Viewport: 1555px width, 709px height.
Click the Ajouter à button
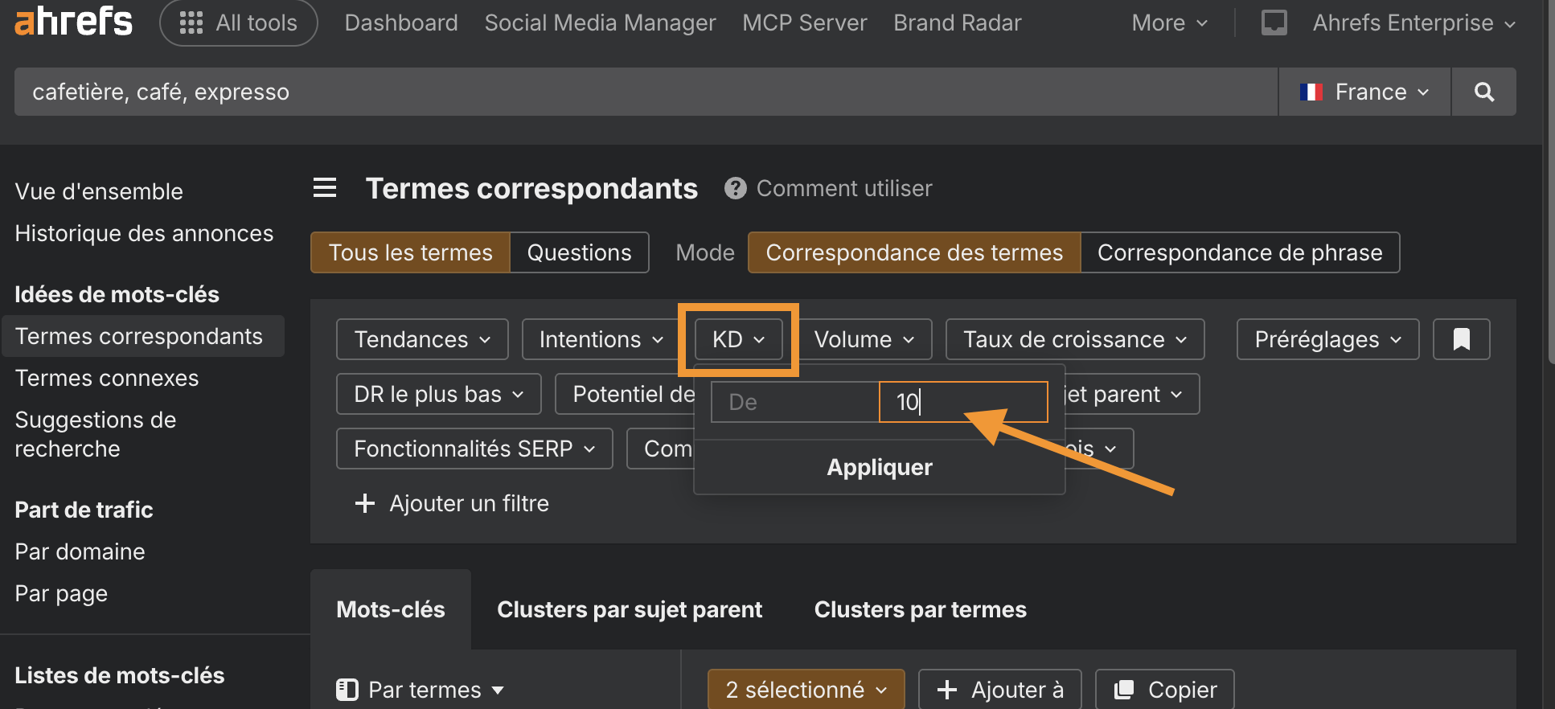1000,690
